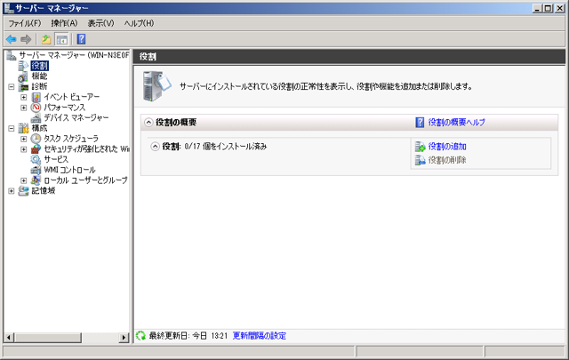Click the デバイス マネージャー icon

click(36, 118)
